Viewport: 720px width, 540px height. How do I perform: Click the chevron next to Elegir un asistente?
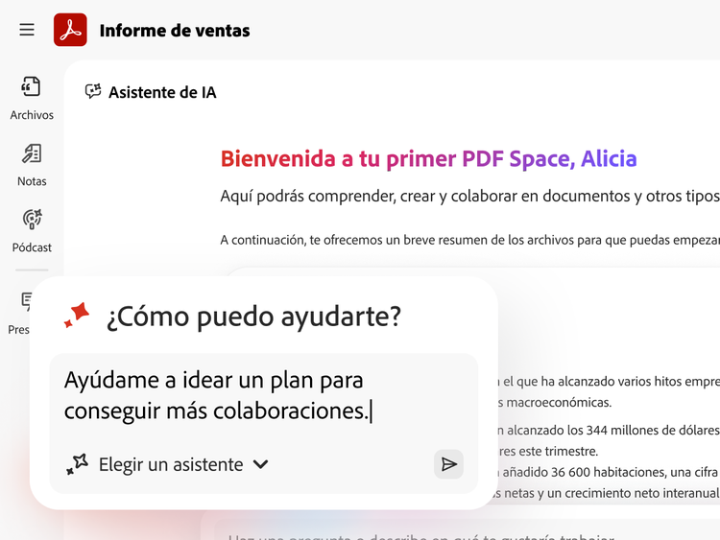(260, 464)
